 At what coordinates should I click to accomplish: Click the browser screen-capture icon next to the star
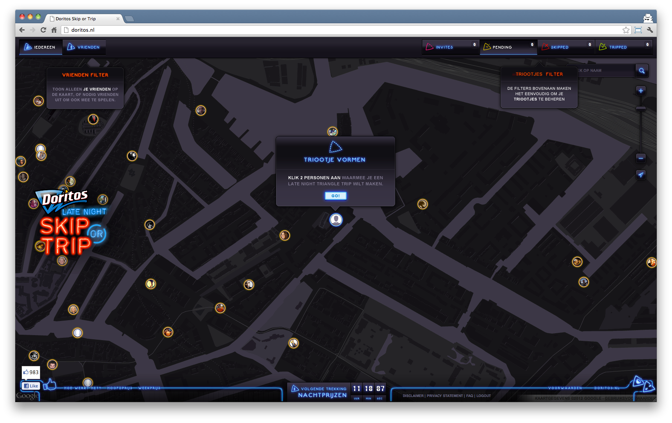click(638, 30)
